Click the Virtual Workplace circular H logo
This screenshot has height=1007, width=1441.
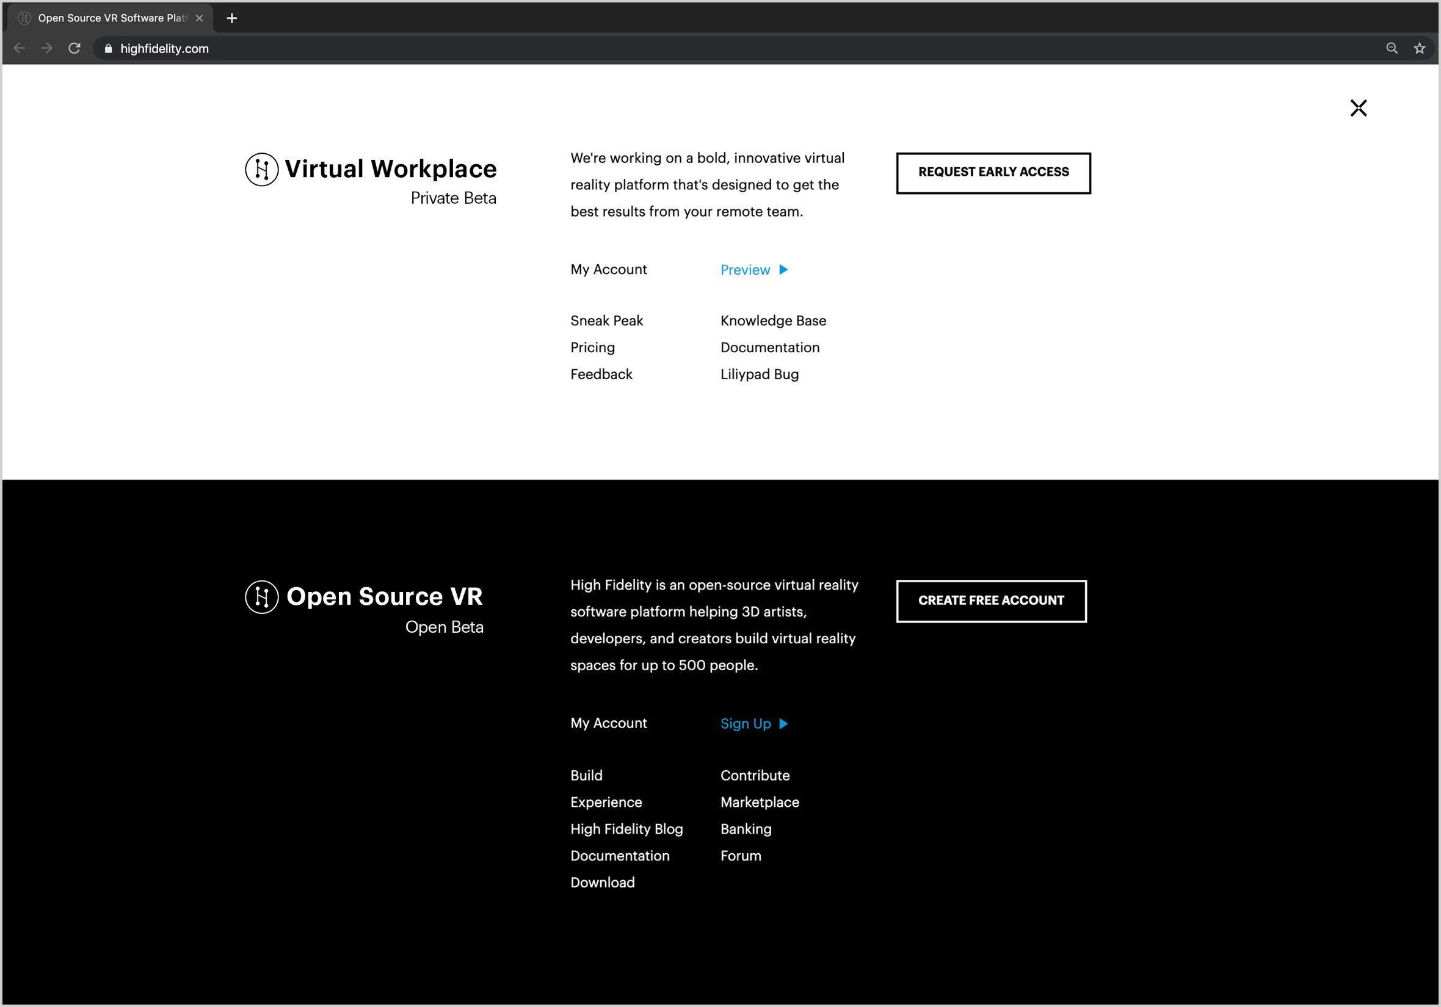point(262,170)
